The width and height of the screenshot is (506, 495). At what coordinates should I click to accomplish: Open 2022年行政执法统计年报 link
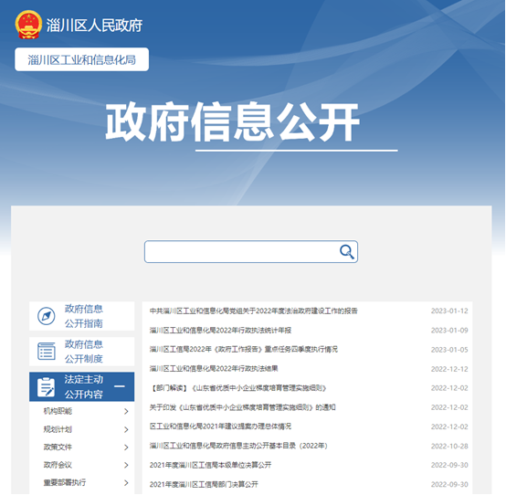click(x=220, y=330)
